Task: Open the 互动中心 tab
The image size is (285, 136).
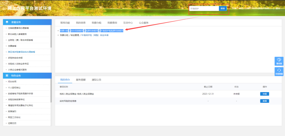Action: click(x=128, y=23)
